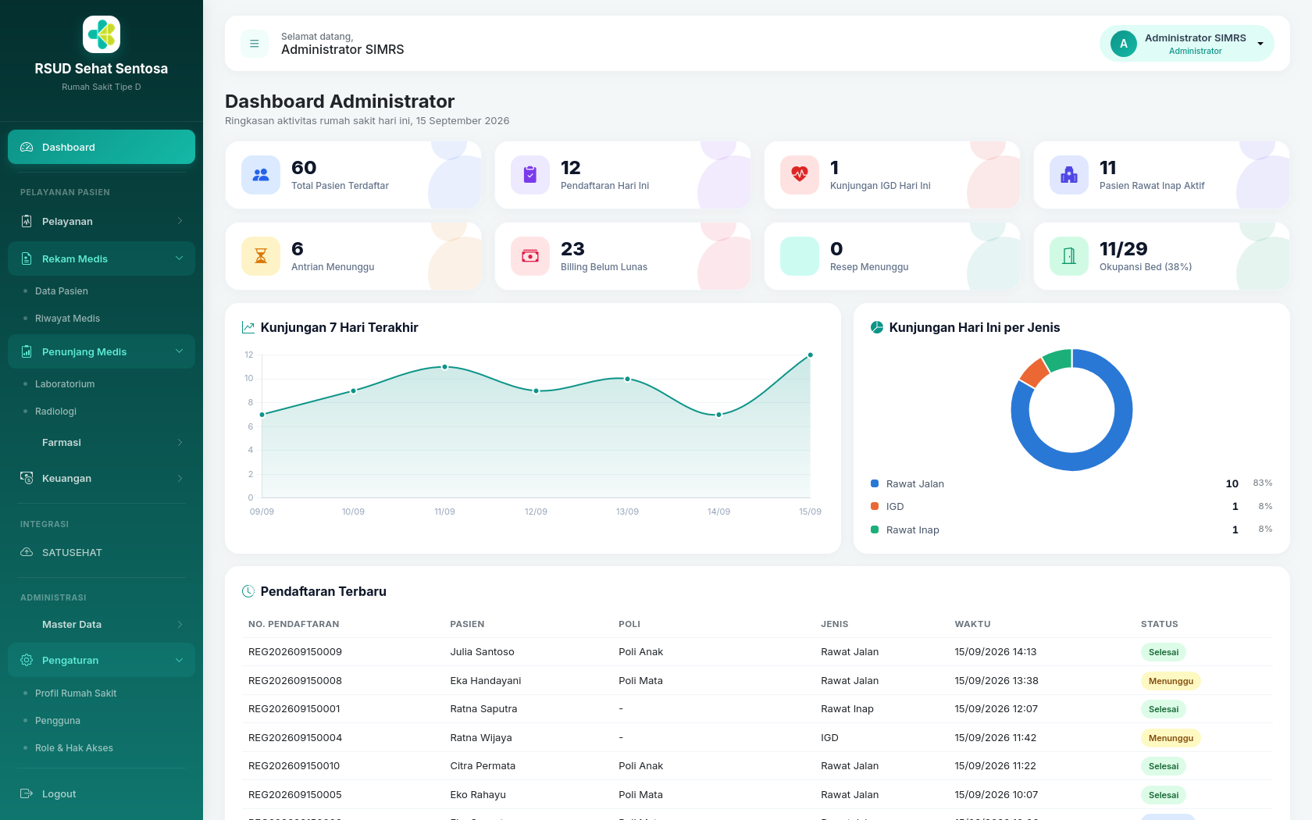The width and height of the screenshot is (1312, 820).
Task: Click the Pendaftaran Hari Ini clipboard icon
Action: 530,175
